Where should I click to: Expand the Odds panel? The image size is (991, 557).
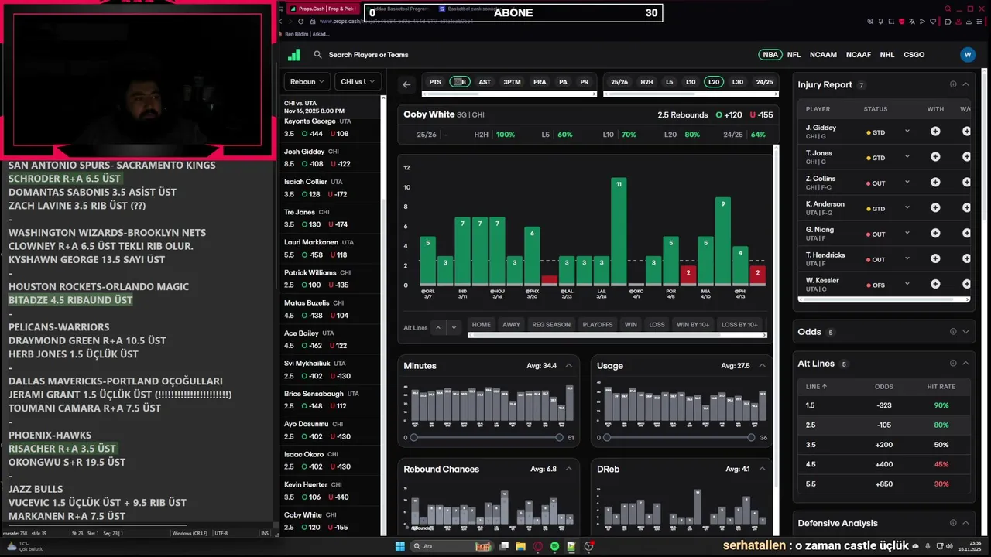click(x=965, y=332)
